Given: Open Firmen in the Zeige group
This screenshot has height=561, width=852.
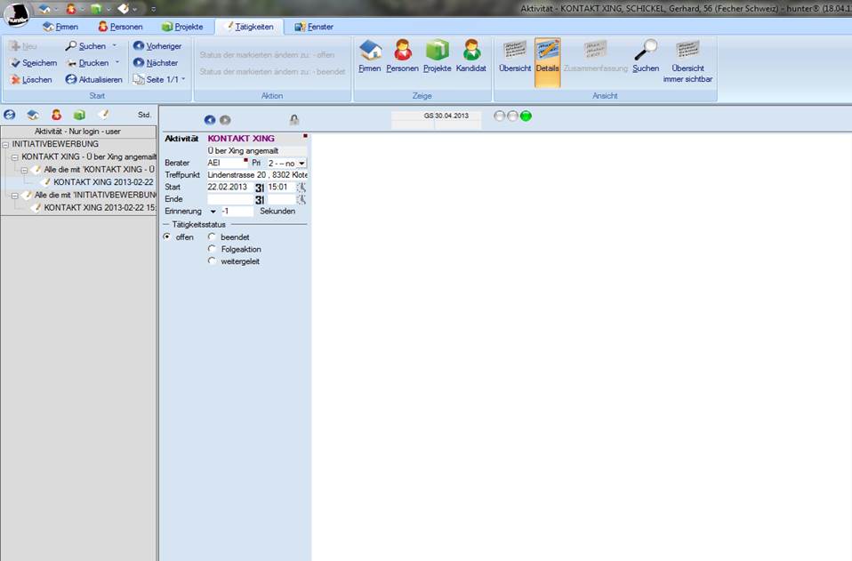Looking at the screenshot, I should [x=370, y=56].
